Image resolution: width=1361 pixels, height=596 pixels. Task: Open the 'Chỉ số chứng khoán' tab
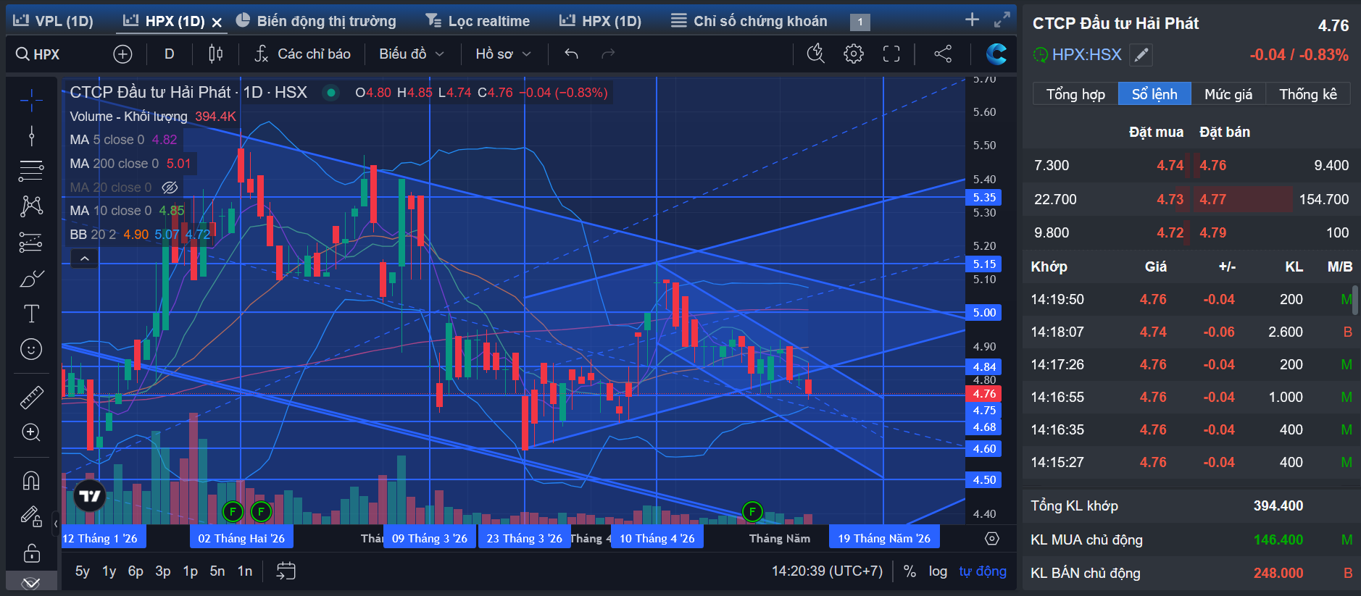pyautogui.click(x=749, y=21)
